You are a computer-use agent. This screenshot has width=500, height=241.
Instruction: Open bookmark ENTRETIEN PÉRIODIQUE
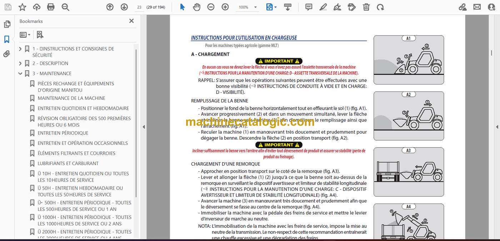point(63,133)
